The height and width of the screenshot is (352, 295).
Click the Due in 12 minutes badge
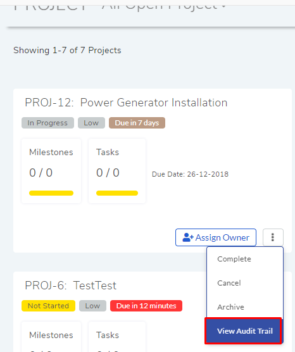point(146,306)
